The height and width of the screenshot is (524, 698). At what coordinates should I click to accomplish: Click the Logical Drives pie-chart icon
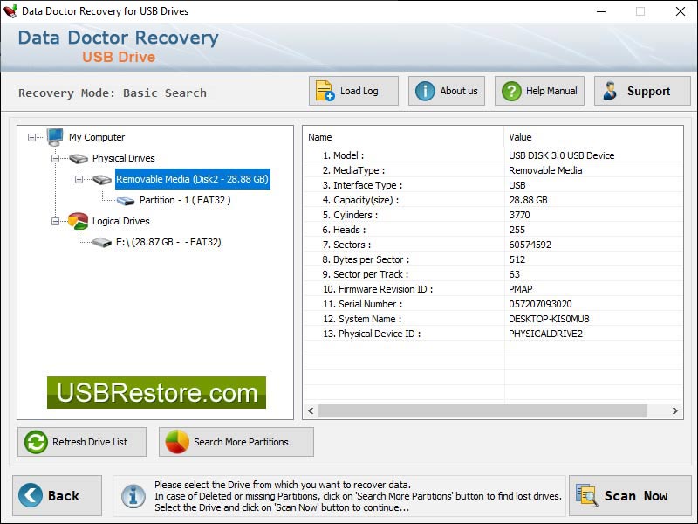77,221
